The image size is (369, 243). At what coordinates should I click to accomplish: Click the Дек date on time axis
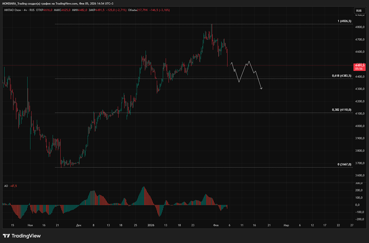click(78, 225)
